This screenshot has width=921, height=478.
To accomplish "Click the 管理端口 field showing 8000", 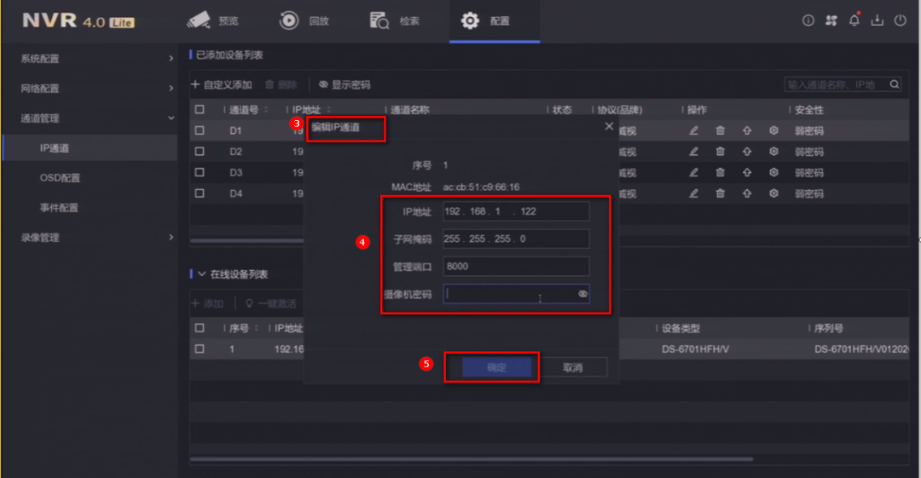I will pos(516,267).
